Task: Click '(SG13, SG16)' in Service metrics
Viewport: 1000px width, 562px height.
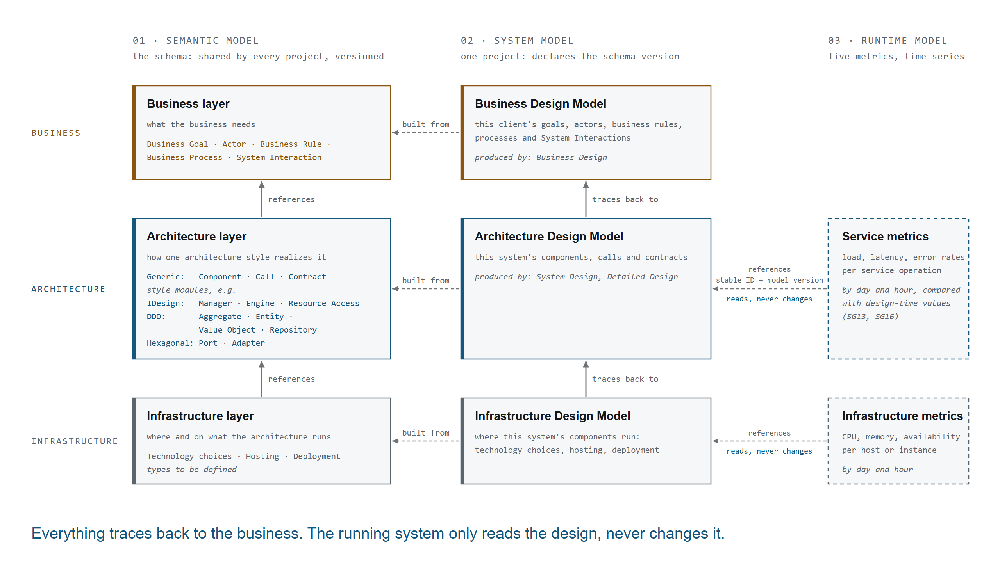Action: tap(870, 317)
